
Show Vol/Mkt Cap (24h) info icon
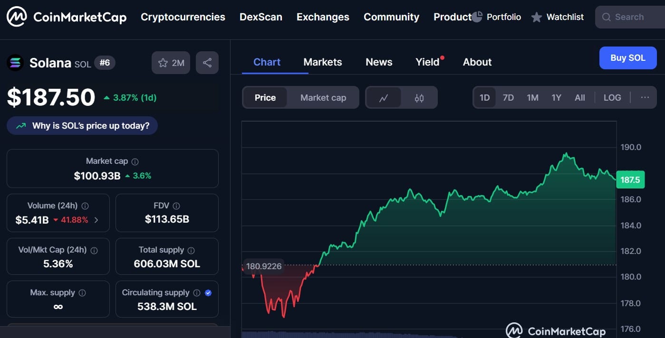(x=94, y=250)
